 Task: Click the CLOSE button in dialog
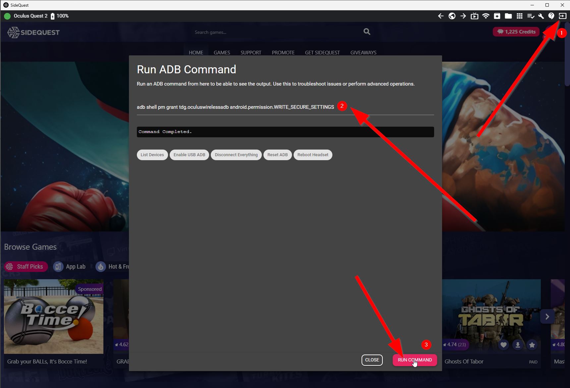click(x=372, y=360)
